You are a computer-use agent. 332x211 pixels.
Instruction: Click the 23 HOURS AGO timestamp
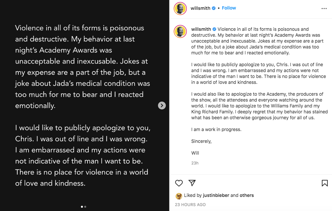[x=190, y=205]
